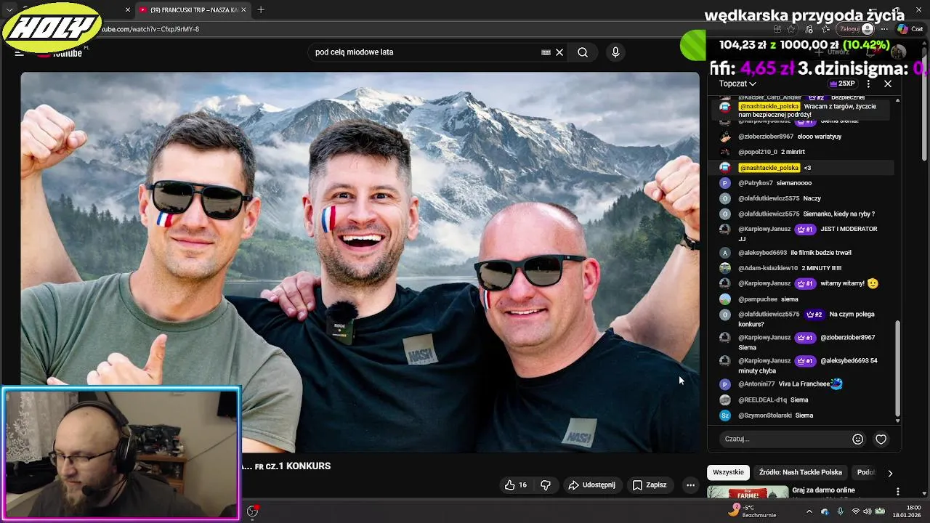Expand the Topczat chat mode dropdown

click(x=737, y=84)
